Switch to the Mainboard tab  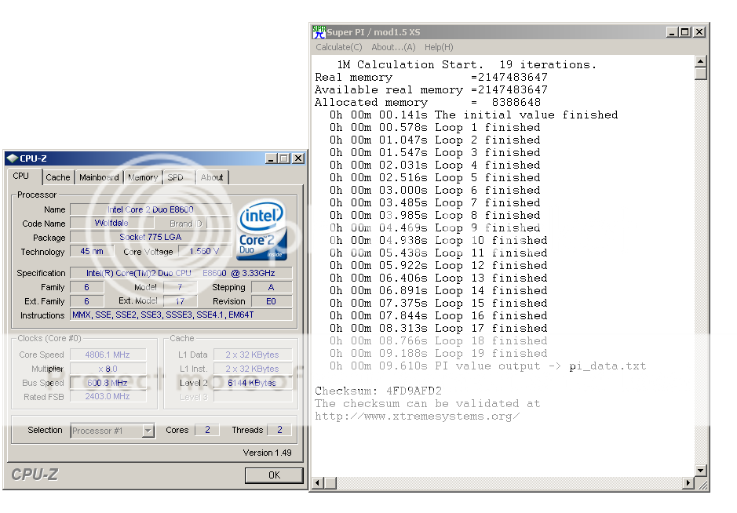99,177
